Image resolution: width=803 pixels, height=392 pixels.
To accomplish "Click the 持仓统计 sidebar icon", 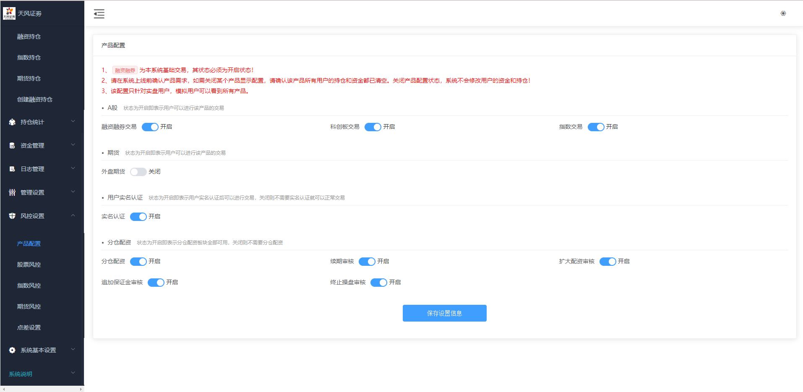I will click(11, 122).
